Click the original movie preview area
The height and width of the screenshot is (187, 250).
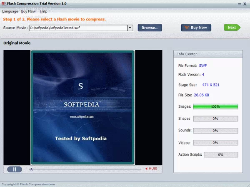tap(83, 107)
